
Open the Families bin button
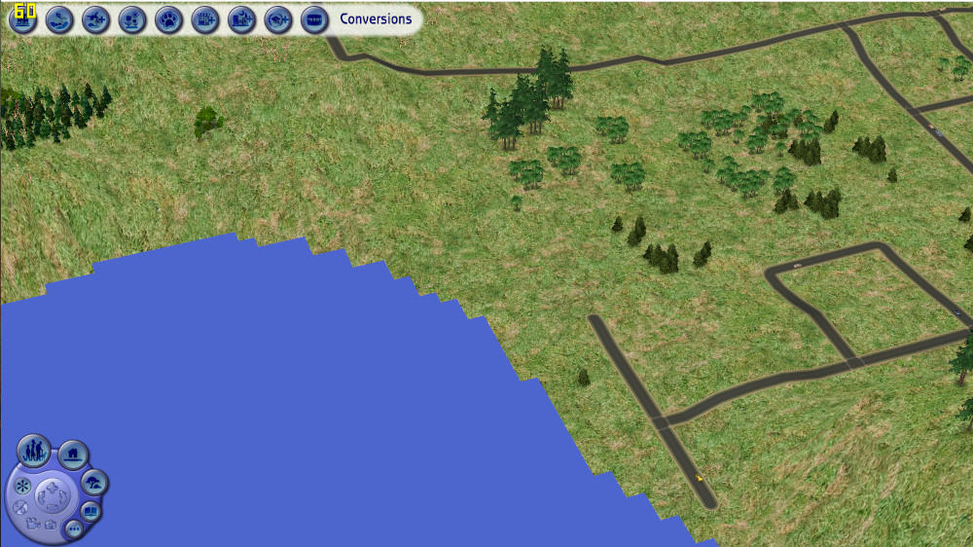[x=33, y=451]
